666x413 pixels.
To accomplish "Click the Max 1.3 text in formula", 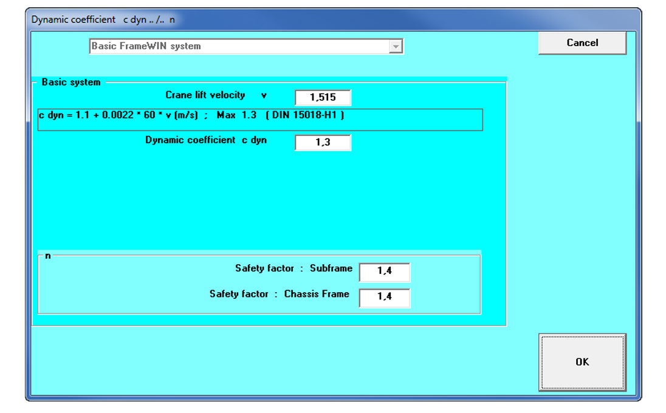I will 236,115.
